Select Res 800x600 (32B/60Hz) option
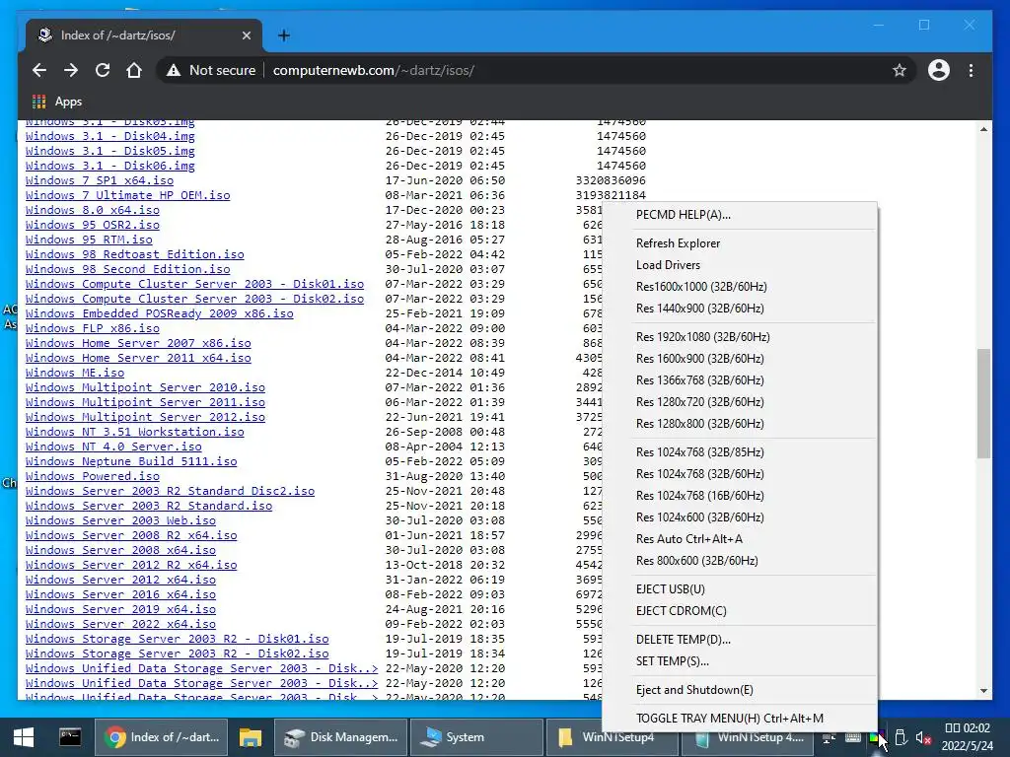 [x=740, y=561]
